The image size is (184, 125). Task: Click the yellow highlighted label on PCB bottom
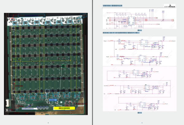tap(62, 108)
